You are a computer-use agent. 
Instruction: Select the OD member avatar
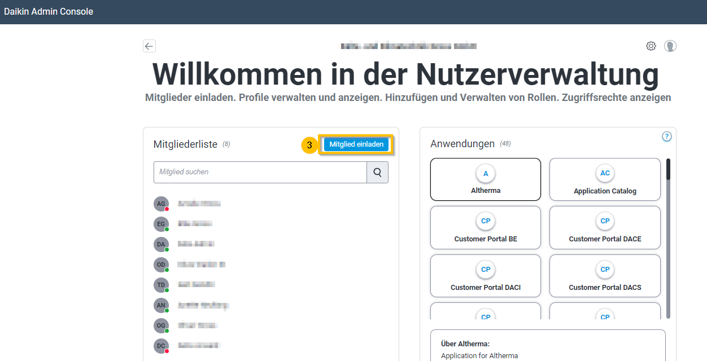161,265
